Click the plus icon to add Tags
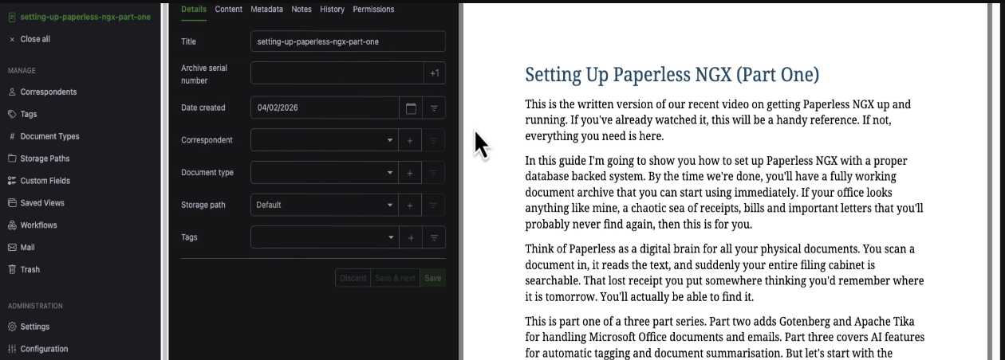The image size is (1005, 360). pyautogui.click(x=410, y=237)
